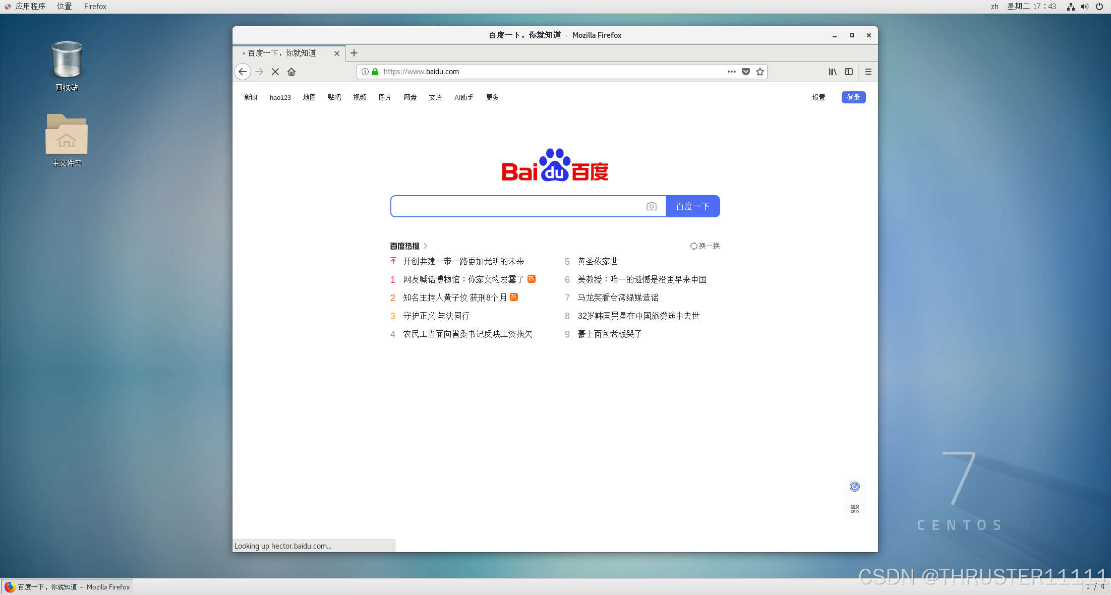Image resolution: width=1111 pixels, height=595 pixels.
Task: Open the 图片 images link
Action: pyautogui.click(x=385, y=97)
